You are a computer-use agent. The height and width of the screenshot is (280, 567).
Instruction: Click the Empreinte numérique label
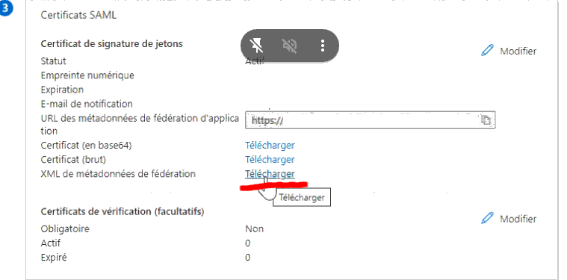87,75
